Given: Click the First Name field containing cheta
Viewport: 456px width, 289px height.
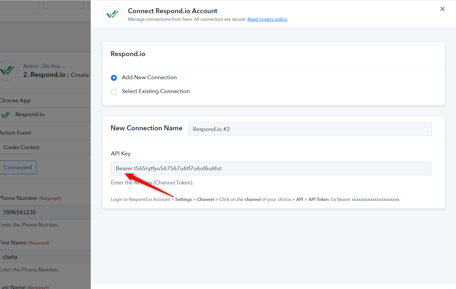Looking at the screenshot, I should [45, 257].
